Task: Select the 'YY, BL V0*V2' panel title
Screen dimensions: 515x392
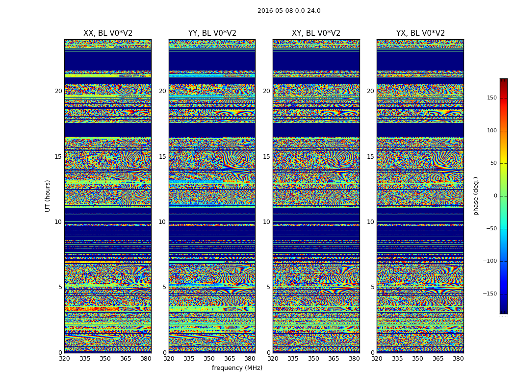Action: click(x=212, y=33)
